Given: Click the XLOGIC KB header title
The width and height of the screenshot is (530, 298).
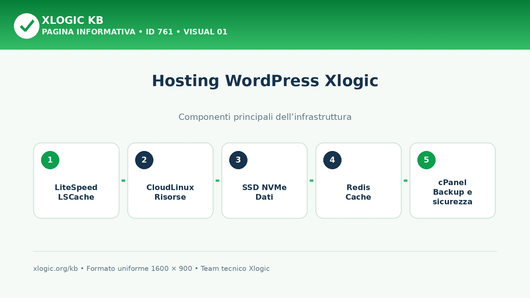Looking at the screenshot, I should pyautogui.click(x=73, y=20).
